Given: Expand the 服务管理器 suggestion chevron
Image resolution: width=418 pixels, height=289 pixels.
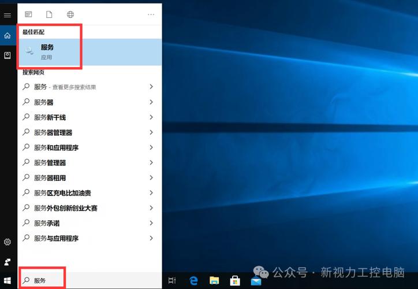Looking at the screenshot, I should coord(151,162).
